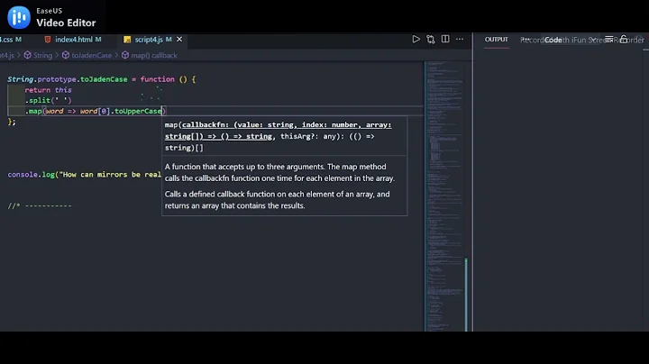Image resolution: width=649 pixels, height=364 pixels.
Task: Click the String.prototype.toJadenCase code line
Action: (101, 79)
